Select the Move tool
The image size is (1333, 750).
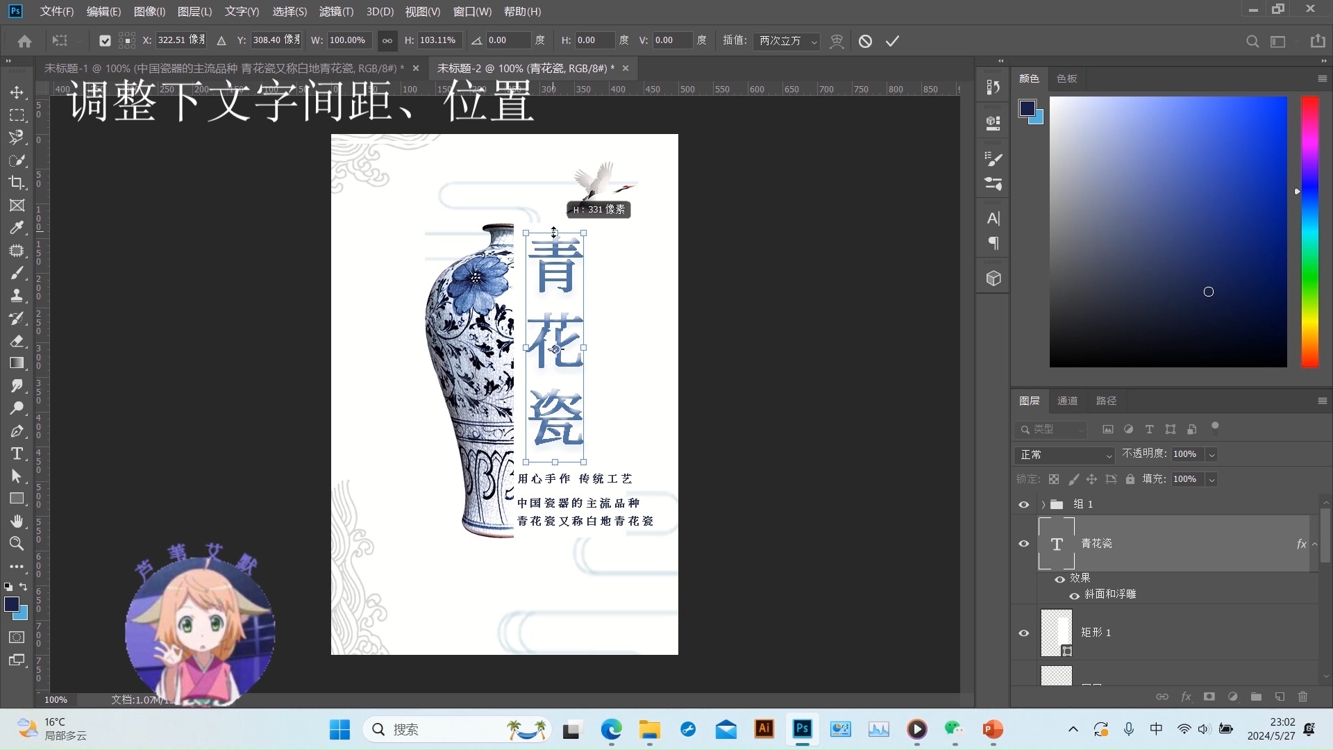click(x=17, y=92)
